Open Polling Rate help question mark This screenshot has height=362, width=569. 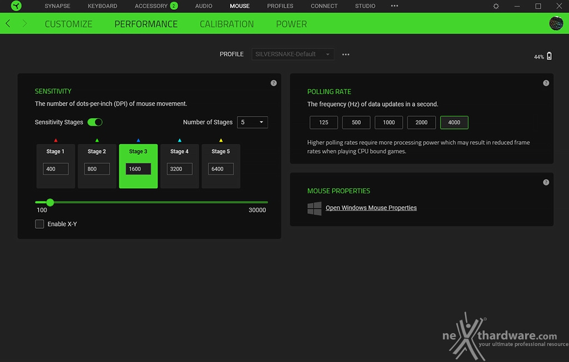546,83
